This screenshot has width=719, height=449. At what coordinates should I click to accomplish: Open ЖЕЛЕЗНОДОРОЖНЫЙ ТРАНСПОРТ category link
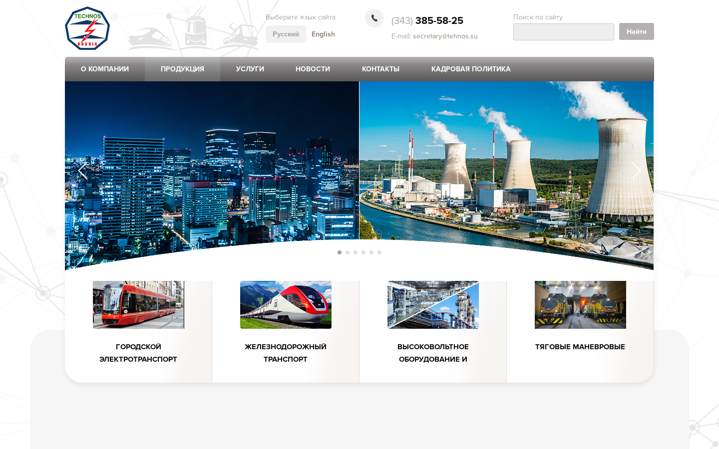(x=286, y=353)
